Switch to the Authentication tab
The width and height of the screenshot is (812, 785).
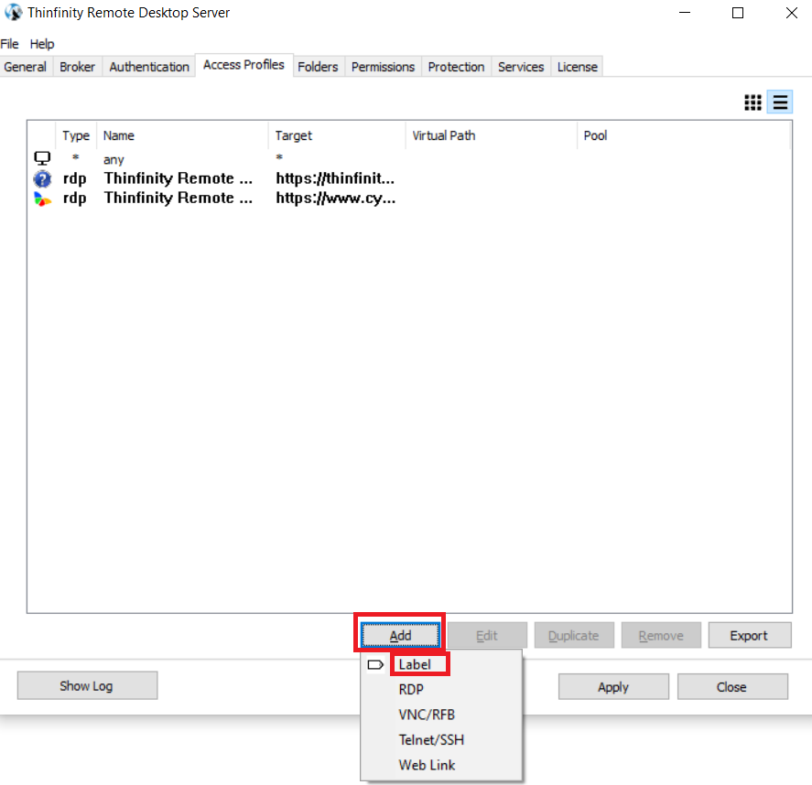point(148,66)
